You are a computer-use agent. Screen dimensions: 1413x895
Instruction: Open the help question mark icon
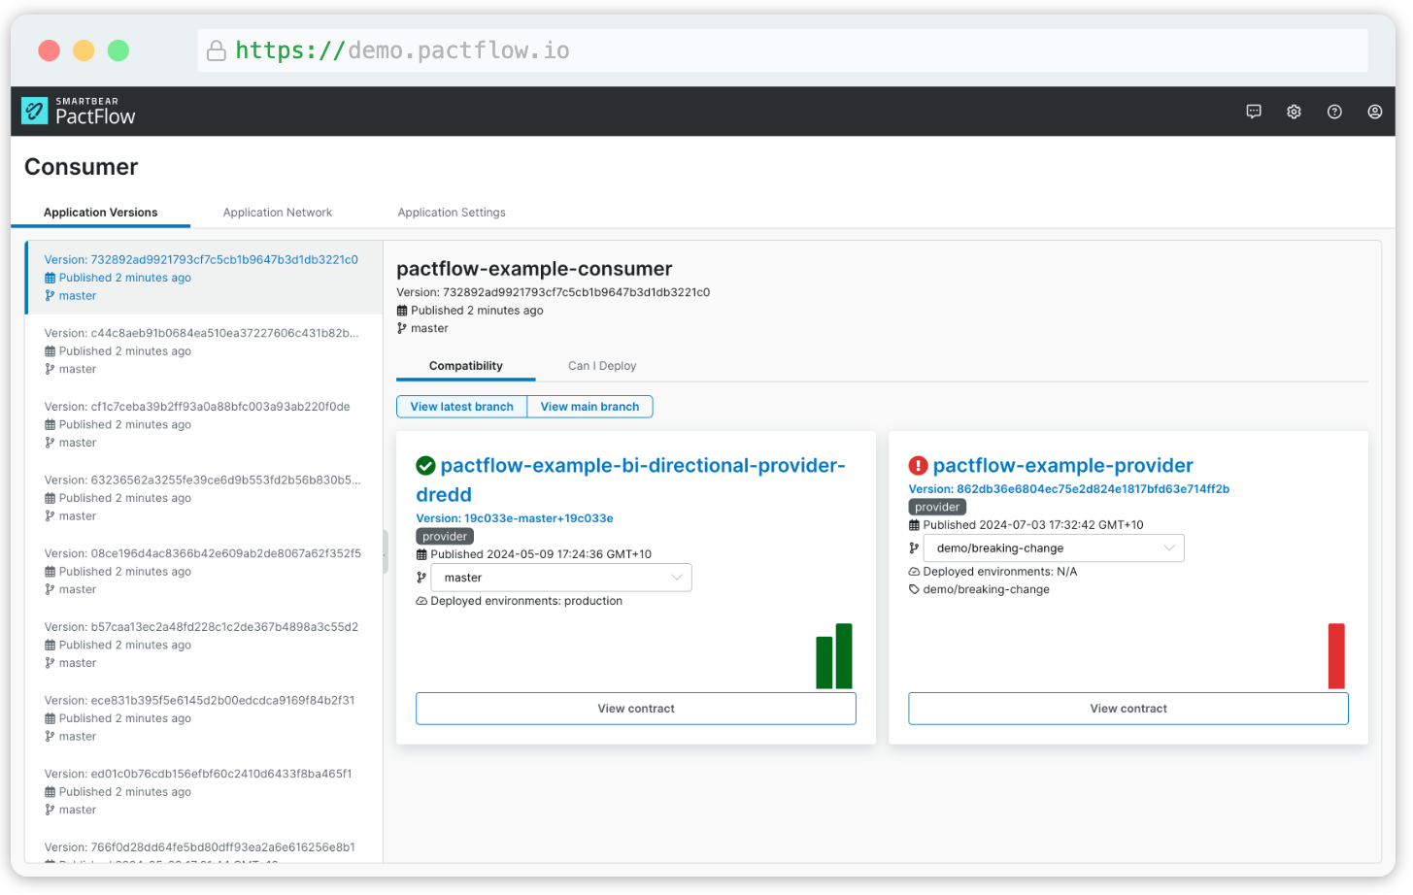1334,112
